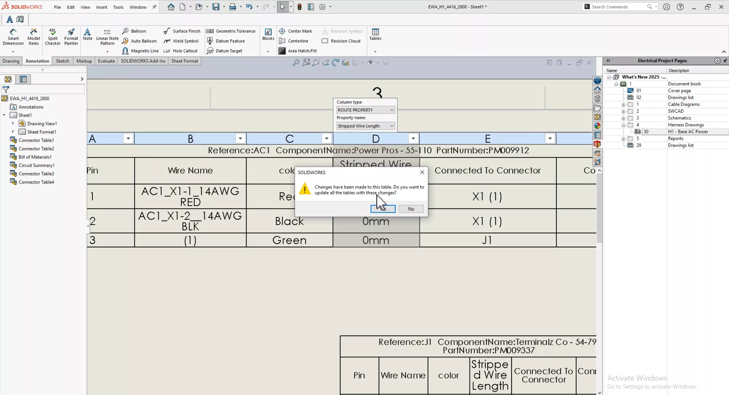Insert a Revision Cloud
The height and width of the screenshot is (395, 729).
(341, 41)
